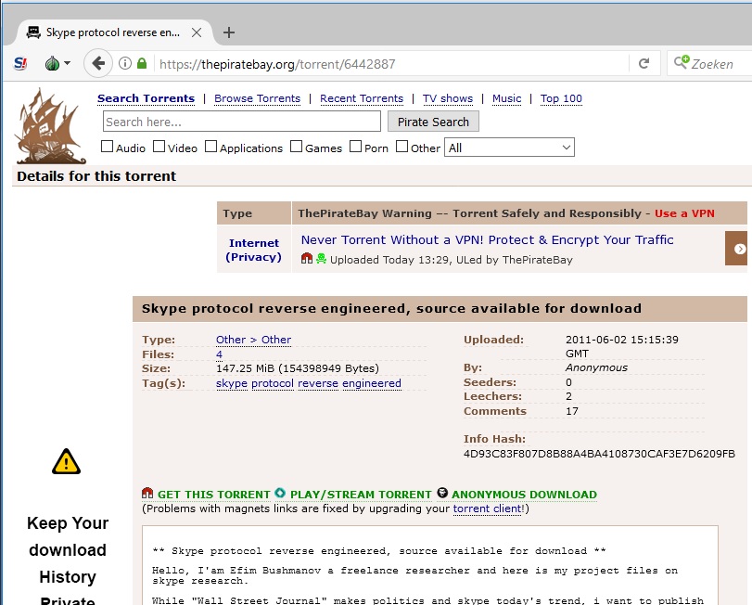Click the play/stream circular icon
Image resolution: width=752 pixels, height=605 pixels.
tap(280, 494)
